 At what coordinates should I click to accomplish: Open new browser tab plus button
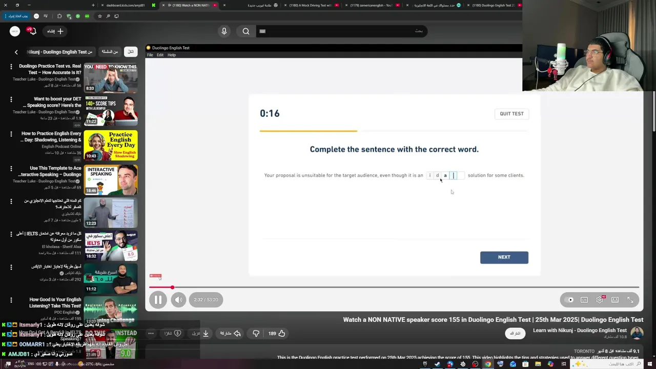93,5
